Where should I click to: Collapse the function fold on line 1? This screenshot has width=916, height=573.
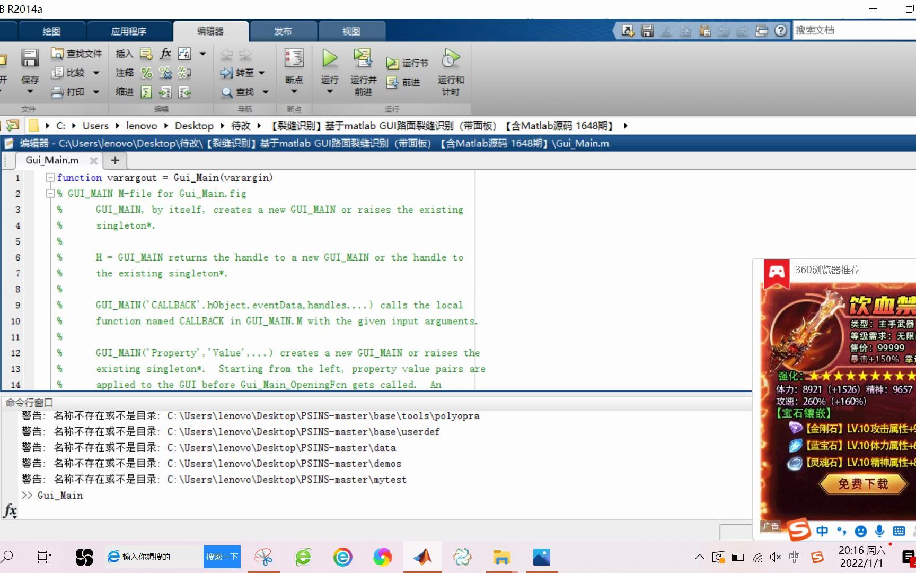pos(50,178)
